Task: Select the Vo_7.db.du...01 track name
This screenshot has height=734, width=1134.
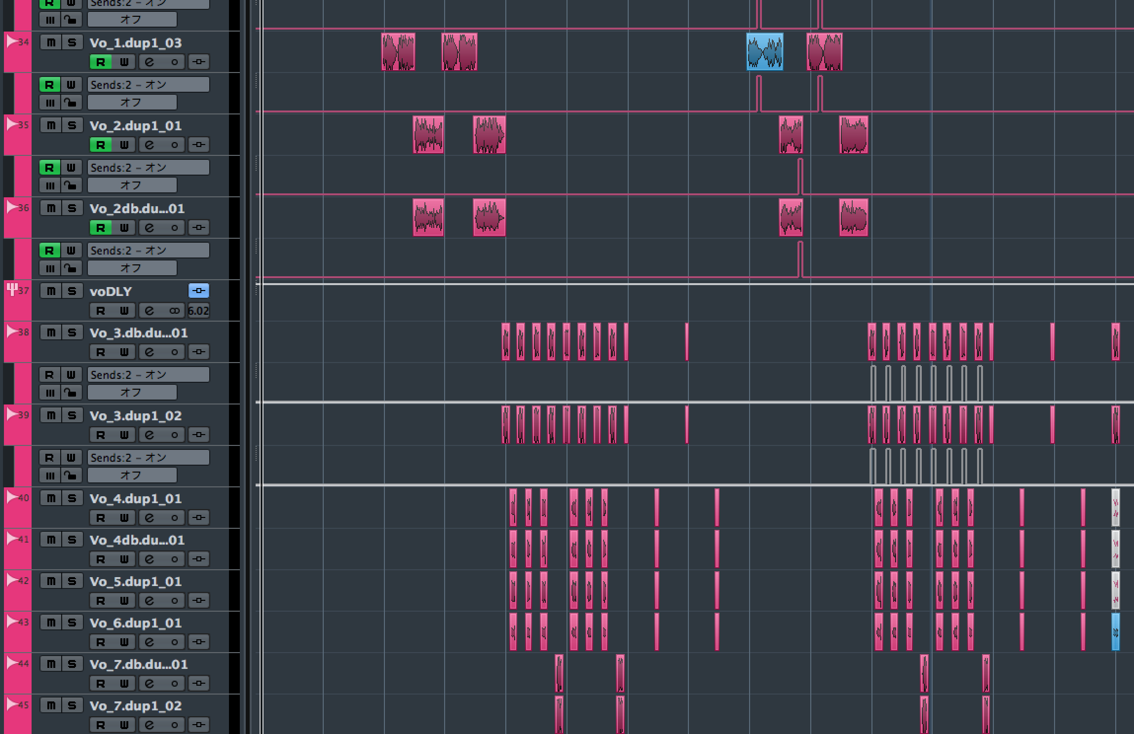Action: click(x=139, y=664)
